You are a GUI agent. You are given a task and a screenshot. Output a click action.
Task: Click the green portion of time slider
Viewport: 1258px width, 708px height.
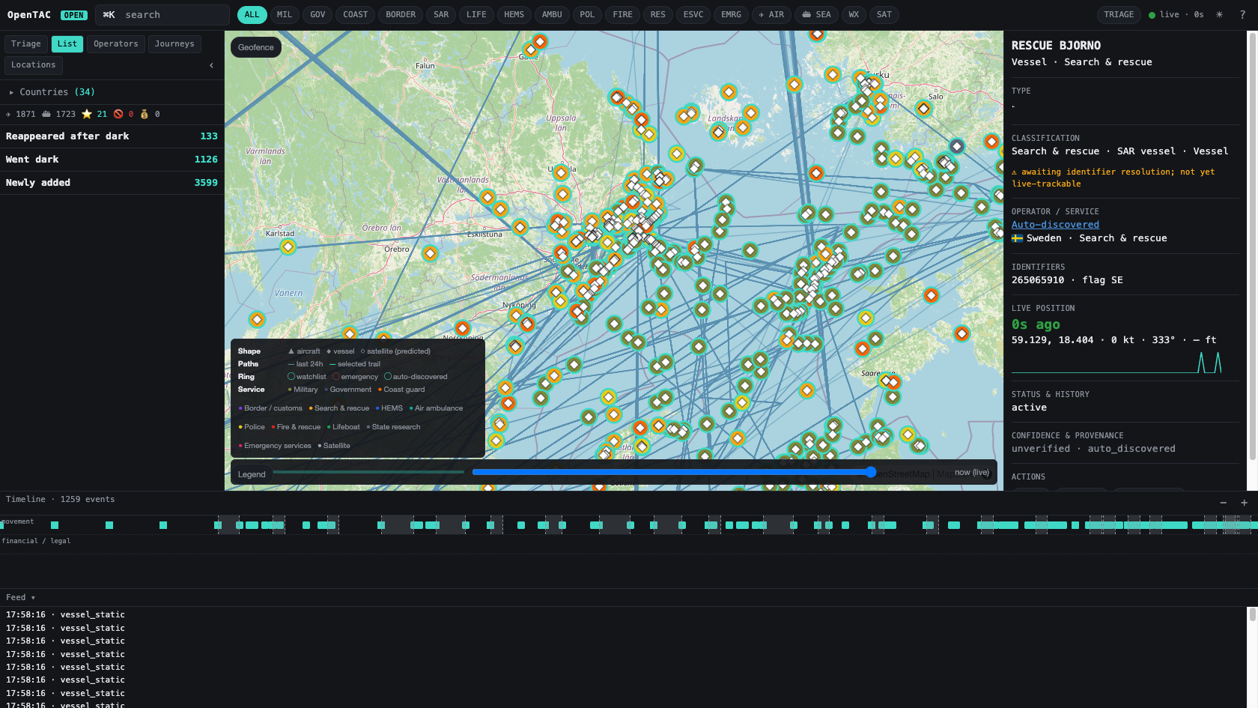[368, 472]
